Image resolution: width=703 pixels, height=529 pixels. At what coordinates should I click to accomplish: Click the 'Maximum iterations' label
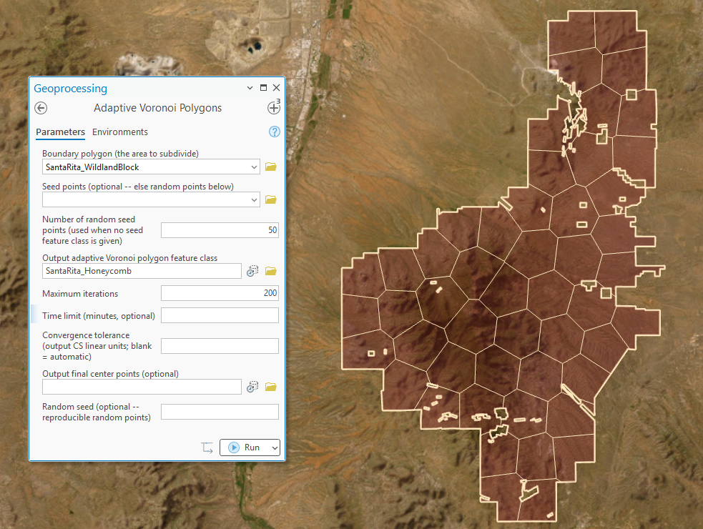point(80,294)
